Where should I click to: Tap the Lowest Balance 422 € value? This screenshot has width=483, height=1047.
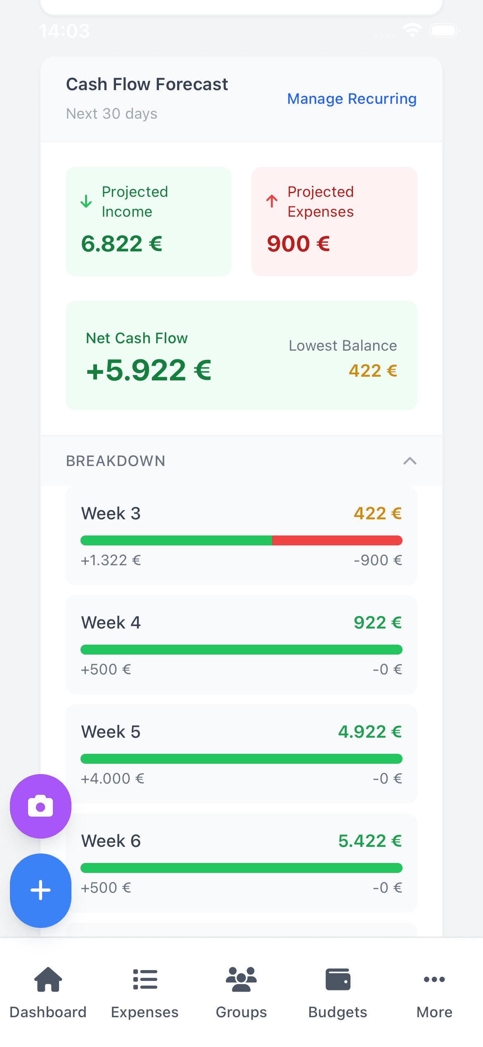coord(373,371)
